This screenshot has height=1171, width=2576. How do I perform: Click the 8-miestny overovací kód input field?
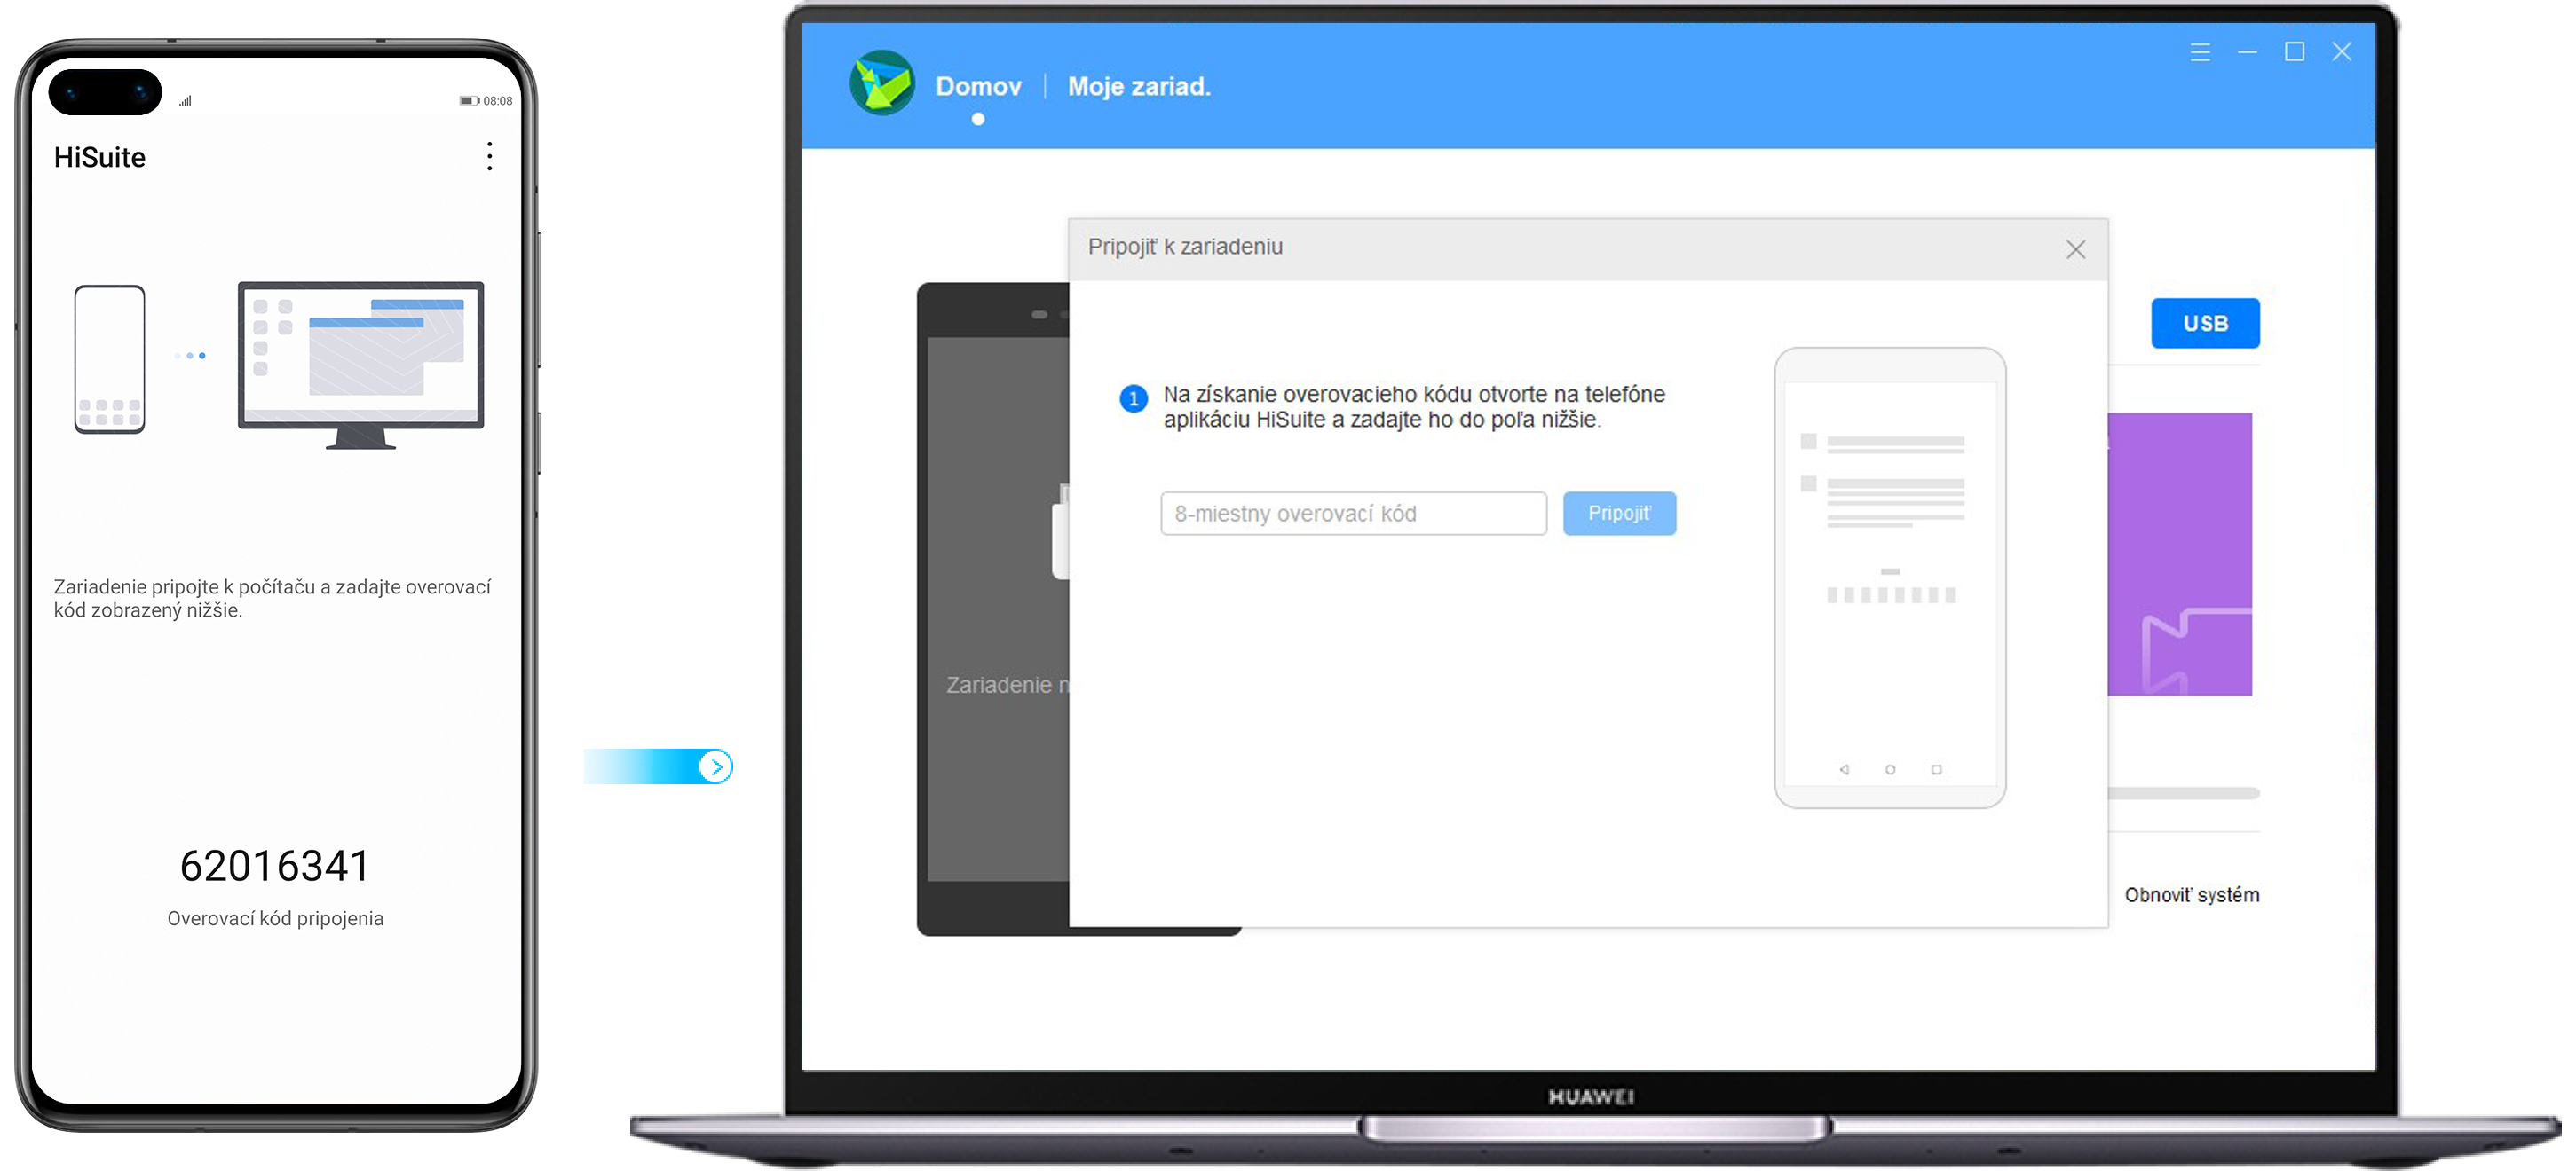click(1353, 514)
